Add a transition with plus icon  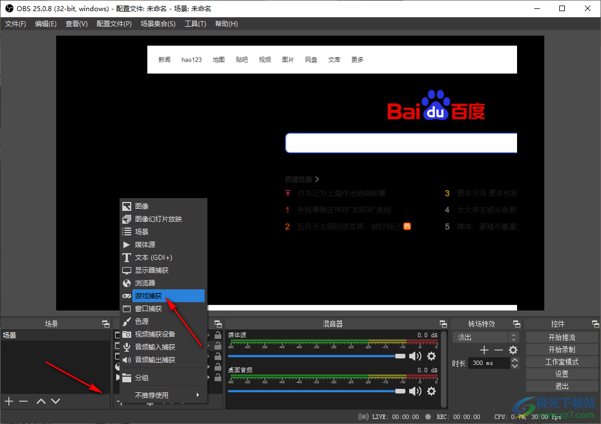point(484,350)
